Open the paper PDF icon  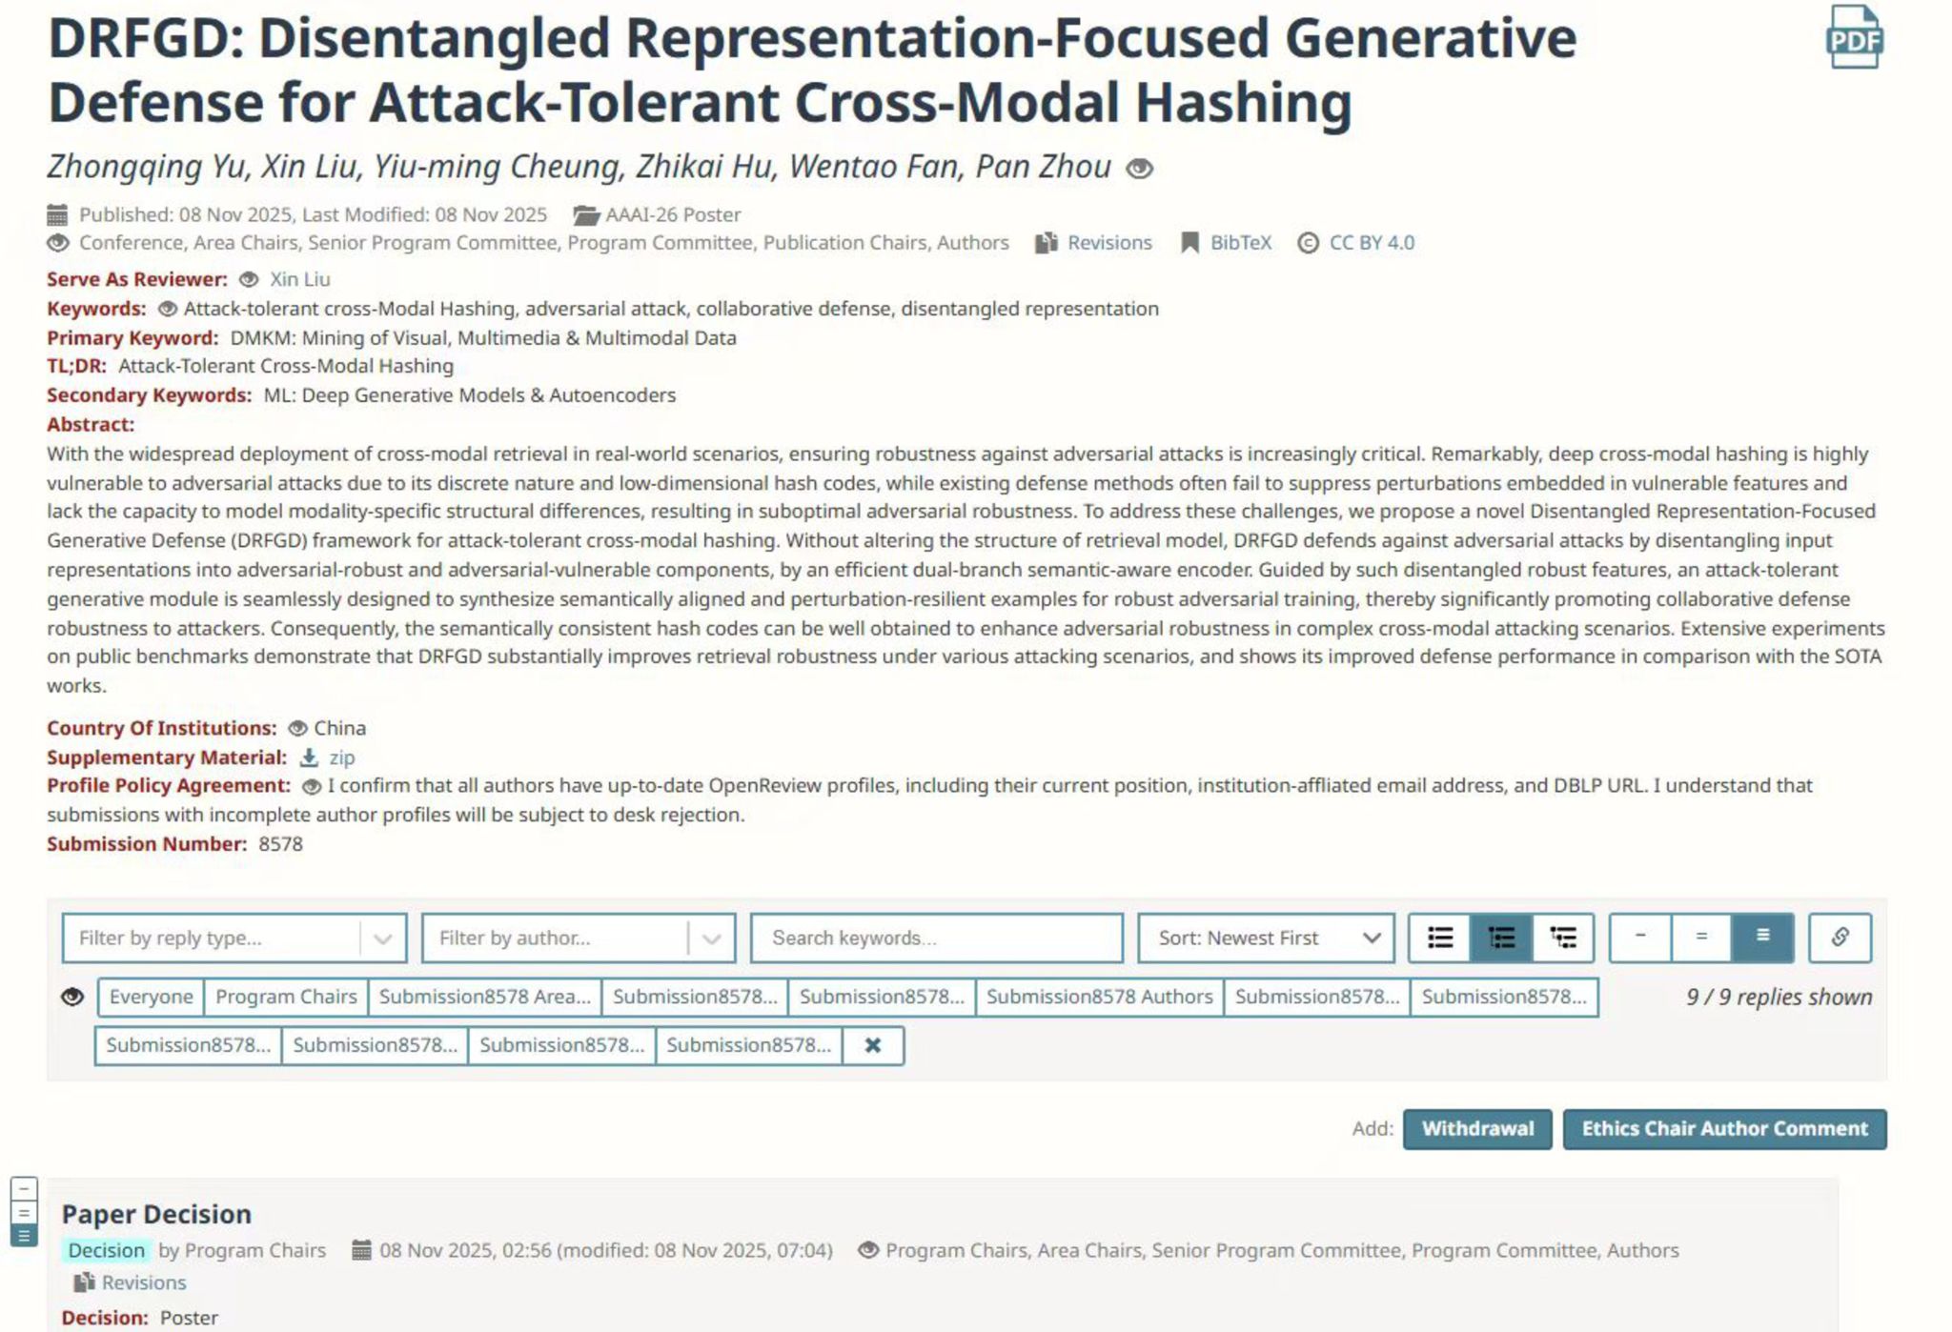tap(1854, 38)
